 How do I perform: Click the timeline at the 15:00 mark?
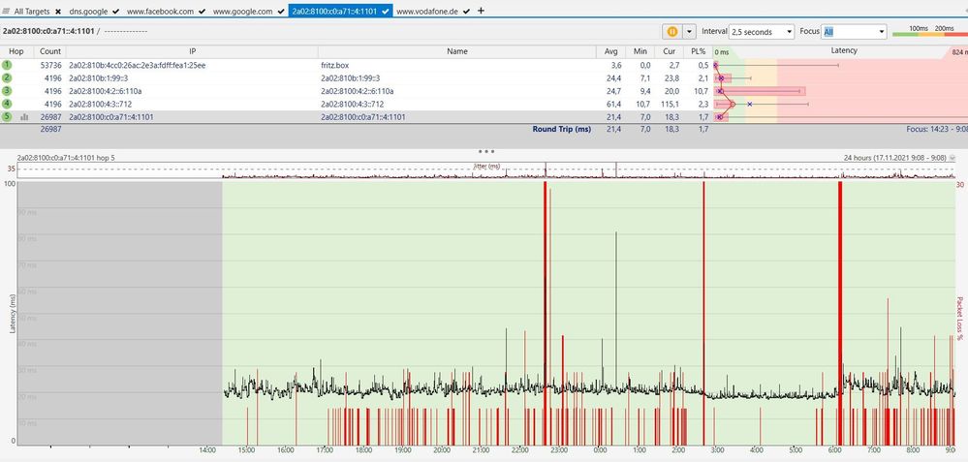point(246,450)
